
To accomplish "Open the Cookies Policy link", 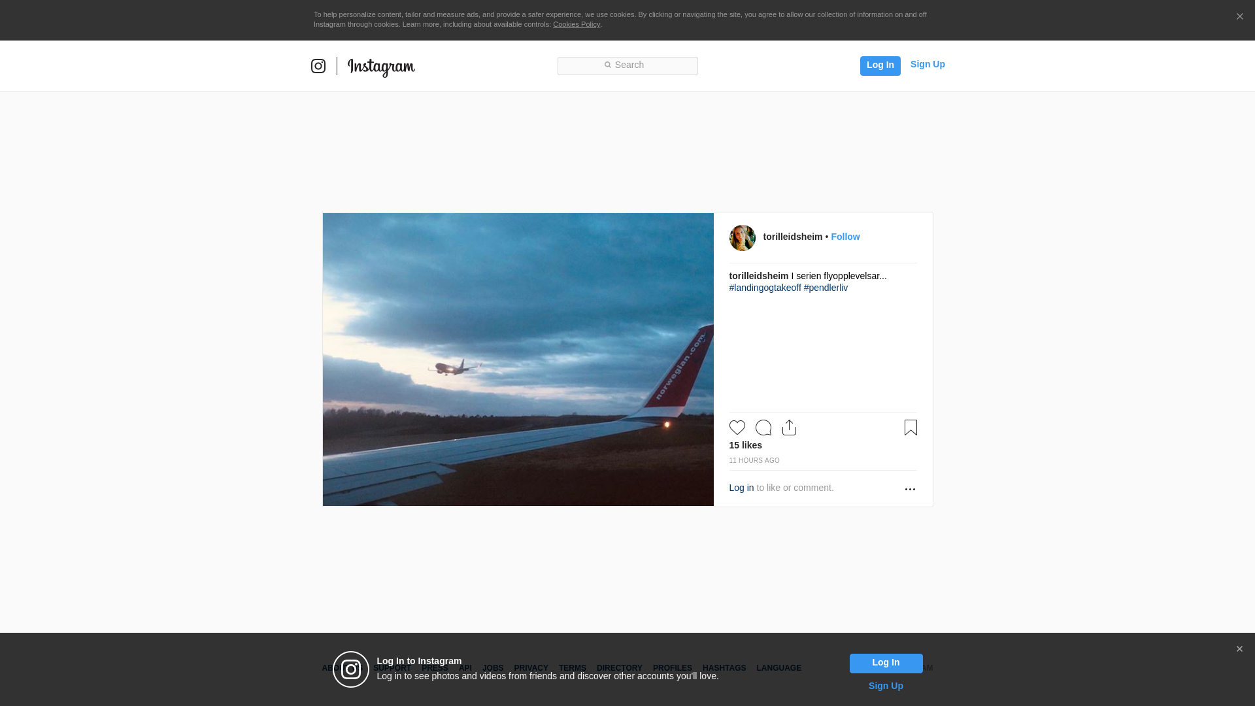I will click(577, 24).
